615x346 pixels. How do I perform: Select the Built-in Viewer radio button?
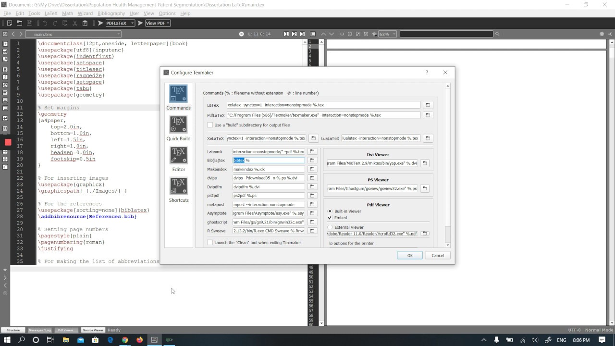330,211
